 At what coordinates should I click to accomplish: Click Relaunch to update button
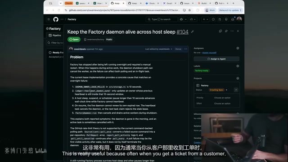[x=230, y=10]
